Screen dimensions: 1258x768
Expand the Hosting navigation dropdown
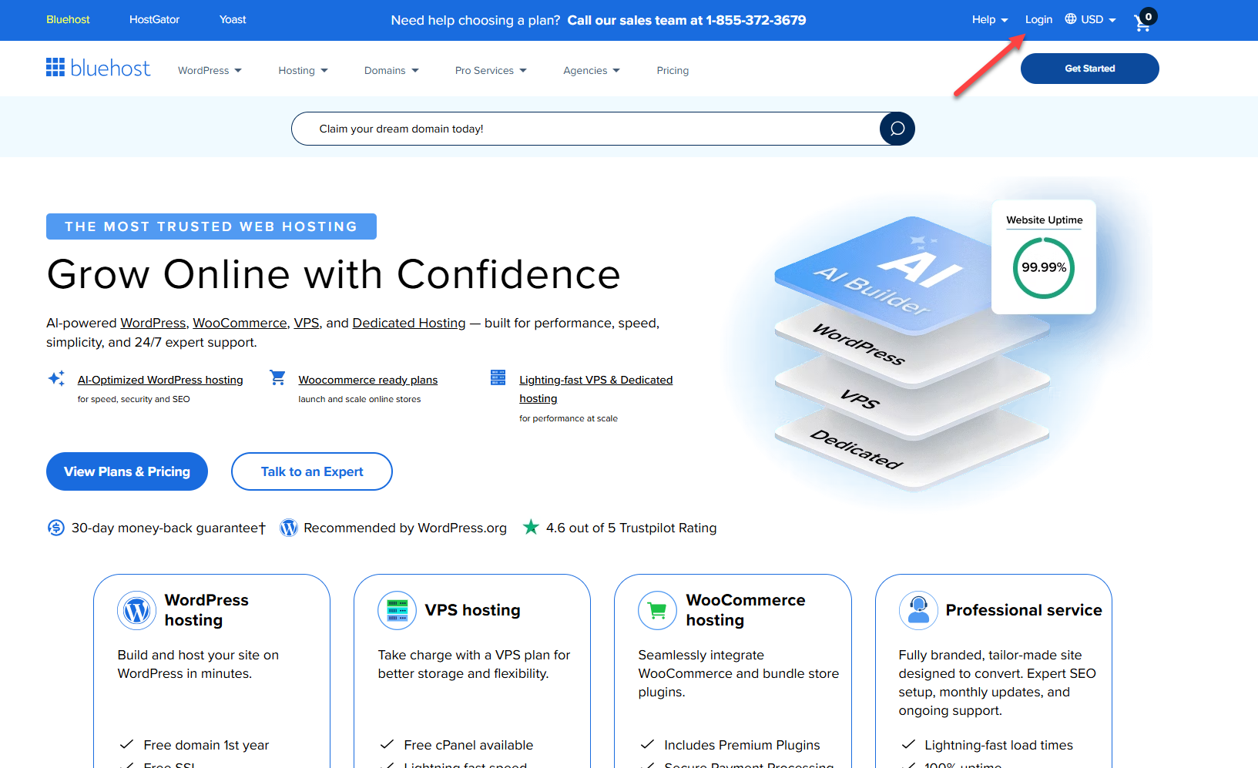pos(303,71)
